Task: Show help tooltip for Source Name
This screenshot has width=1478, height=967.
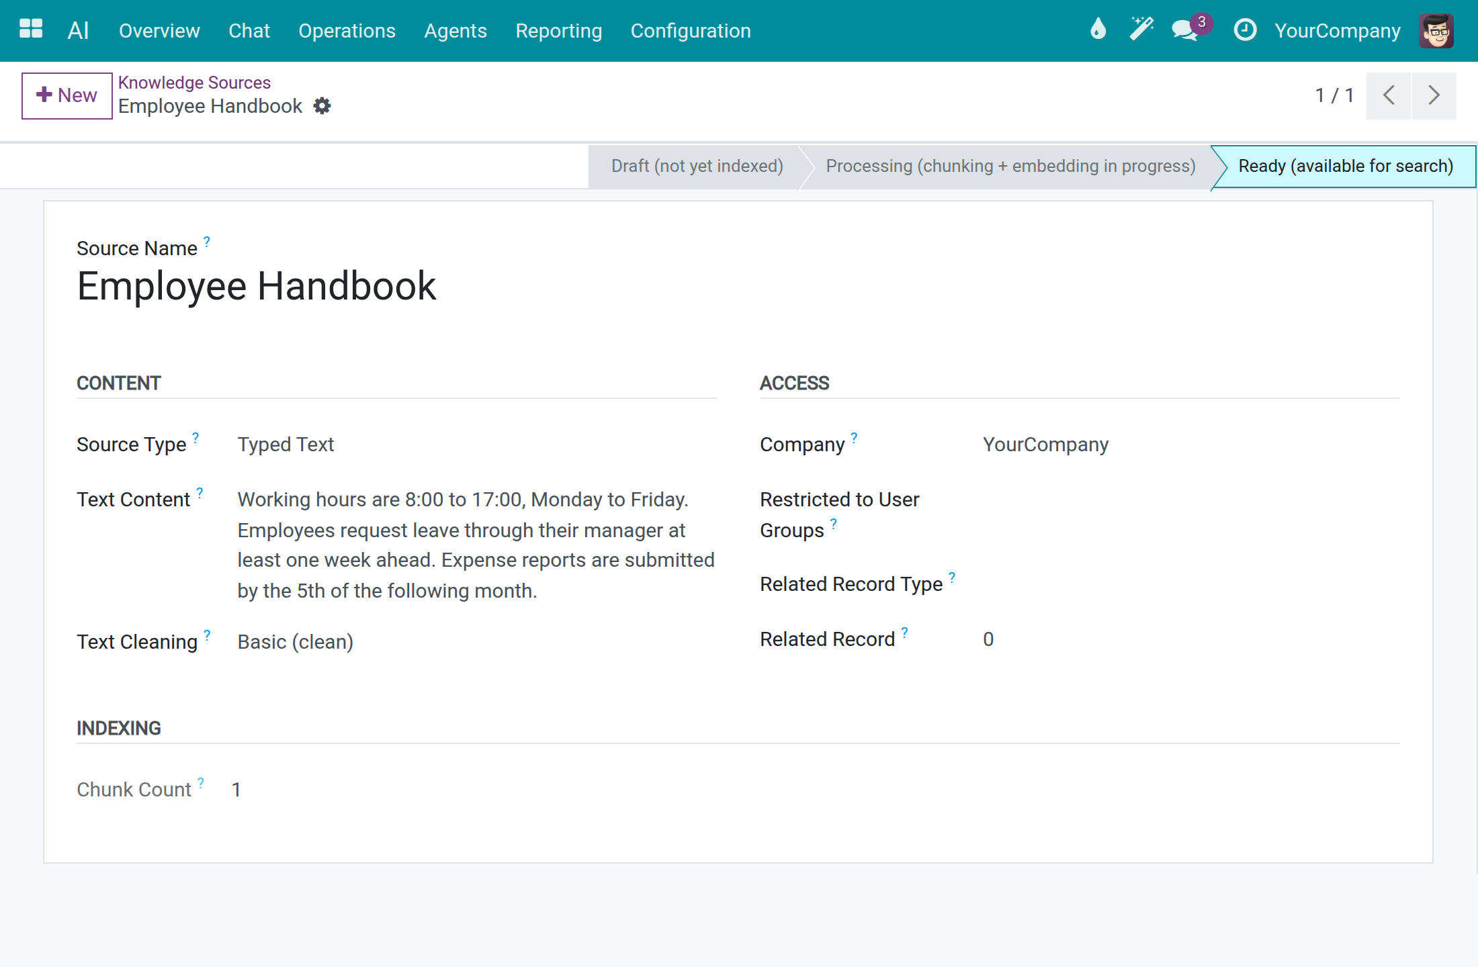Action: coord(207,241)
